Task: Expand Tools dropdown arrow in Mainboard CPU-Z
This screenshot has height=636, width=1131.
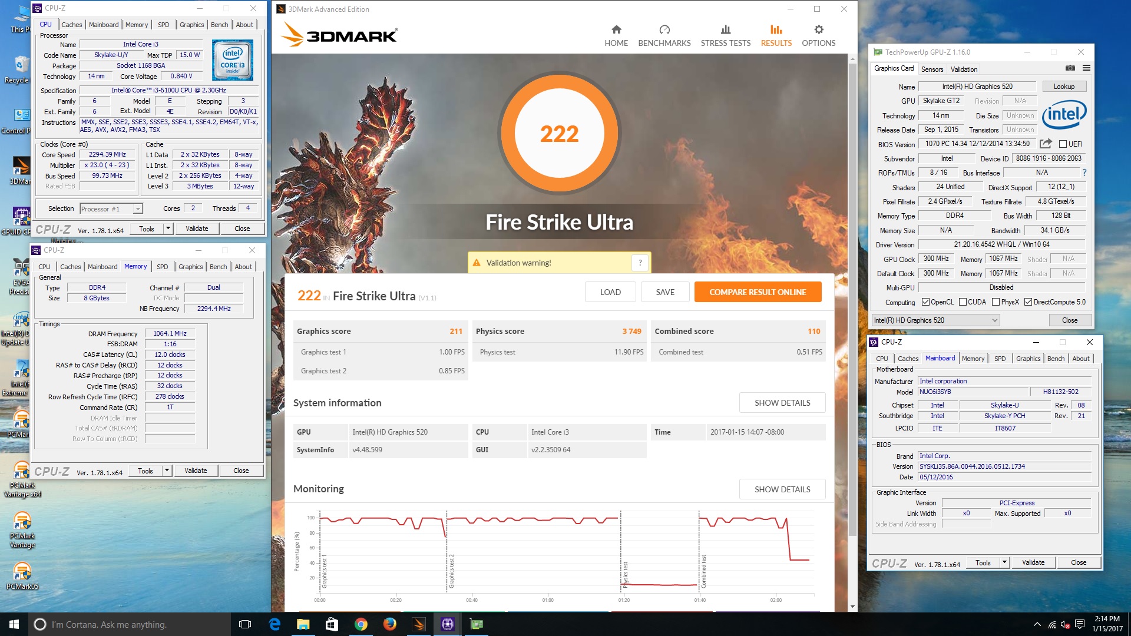Action: coord(1004,562)
